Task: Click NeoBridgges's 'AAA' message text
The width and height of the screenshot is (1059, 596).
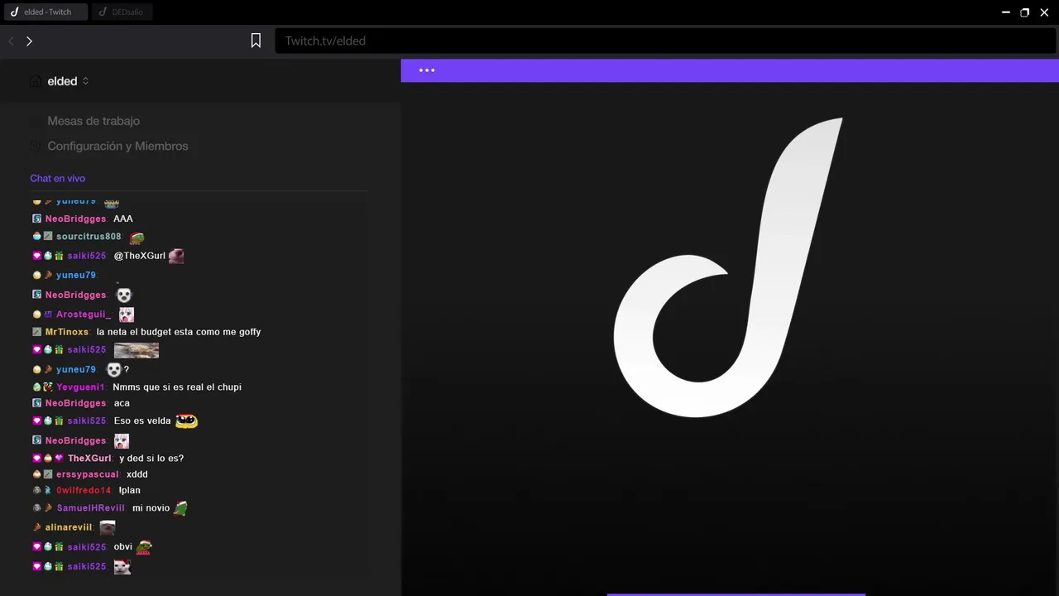Action: [123, 219]
